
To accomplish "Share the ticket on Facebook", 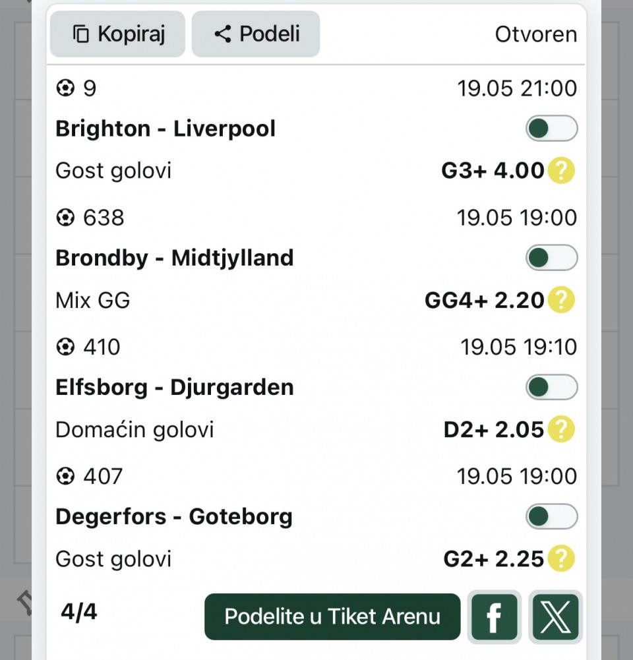I will [x=494, y=616].
